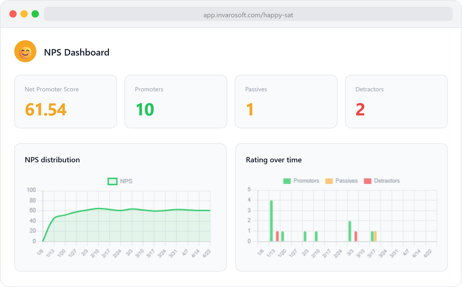Screen dimensions: 462x287
Task: Toggle the Promotors green legend swatch
Action: point(287,181)
